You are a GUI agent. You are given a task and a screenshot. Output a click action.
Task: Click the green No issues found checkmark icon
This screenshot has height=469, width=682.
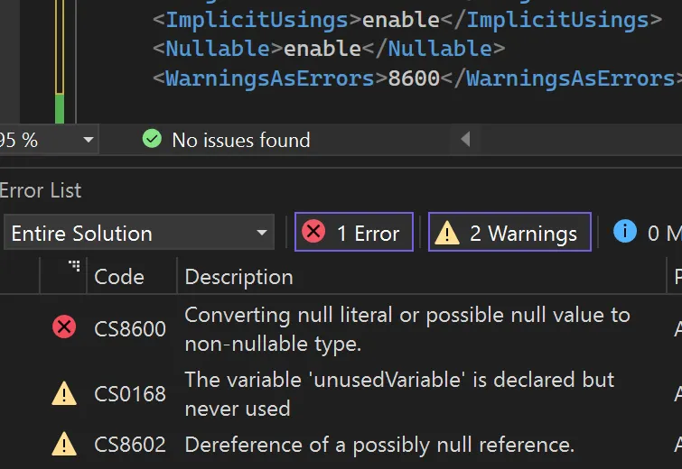click(152, 139)
